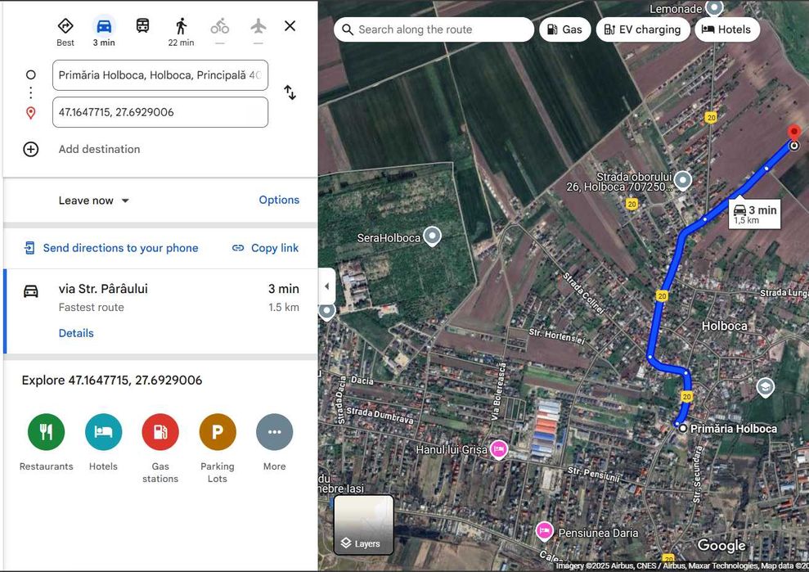Screen dimensions: 809x572
Task: Reverse starting point and destination
Action: tap(290, 92)
